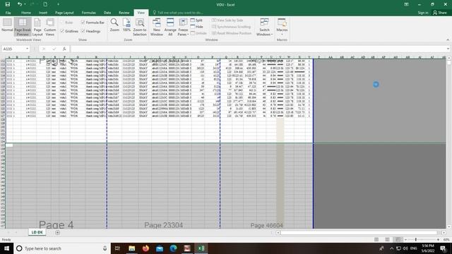Viewport: 452px width, 254px height.
Task: Click Tell me what you want search
Action: 178,13
